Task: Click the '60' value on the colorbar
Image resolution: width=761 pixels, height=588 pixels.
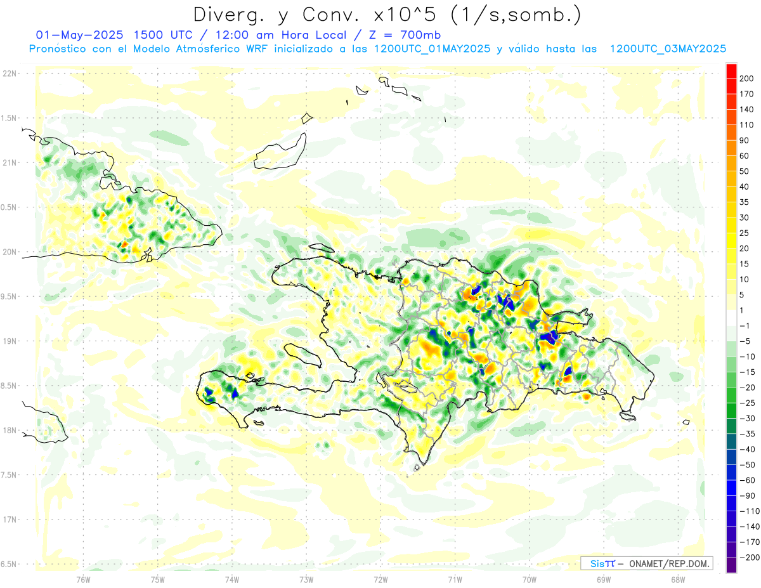Action: 745,156
